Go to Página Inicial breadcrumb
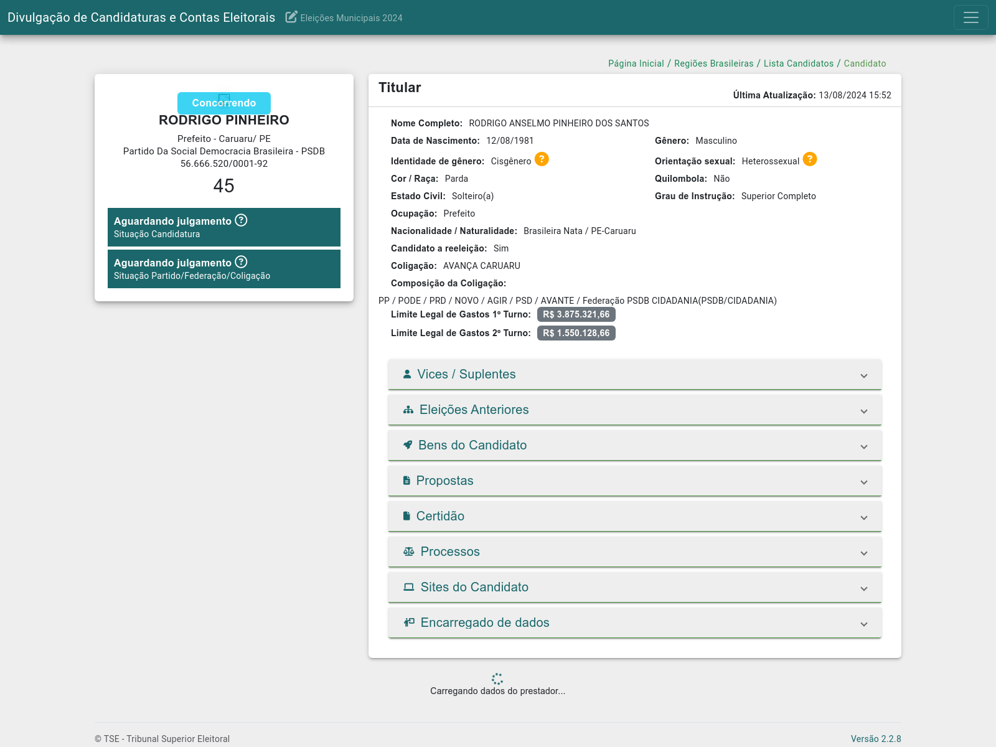This screenshot has width=996, height=747. 636,63
